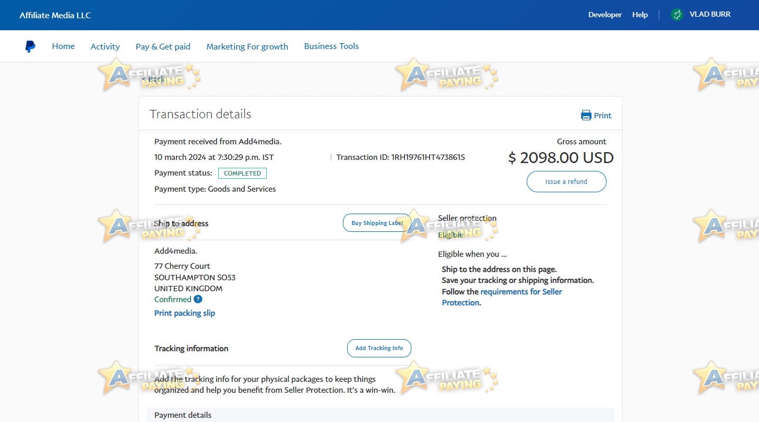Go to the Activity page

(105, 46)
